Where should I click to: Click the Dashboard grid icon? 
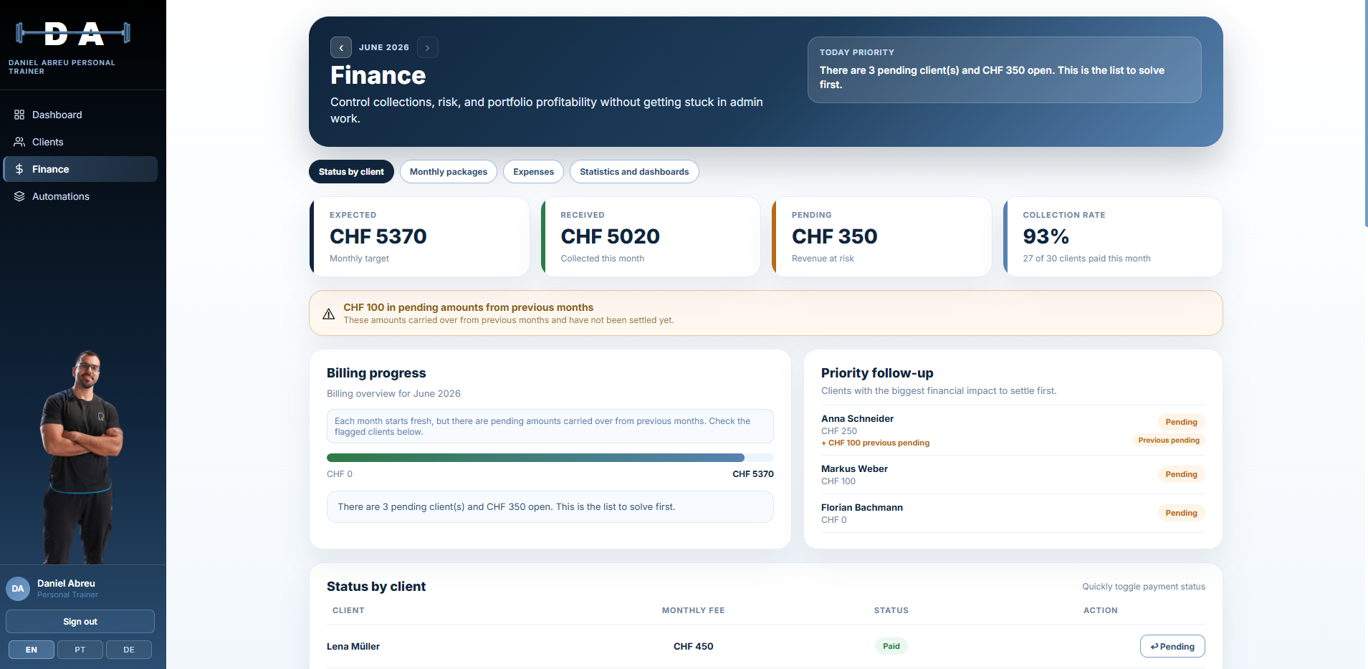pos(19,115)
